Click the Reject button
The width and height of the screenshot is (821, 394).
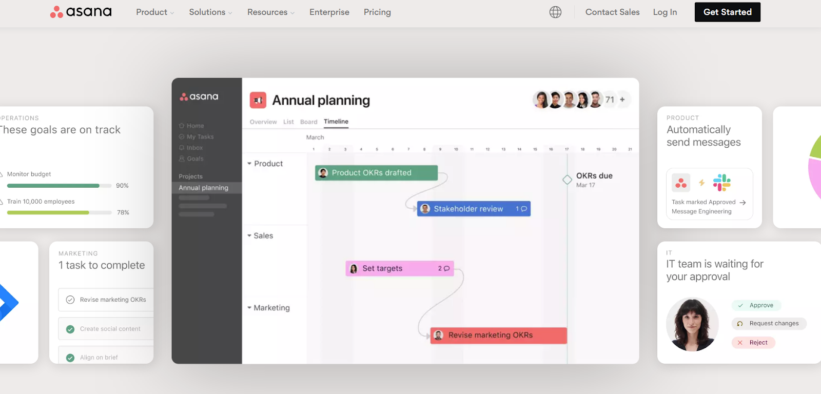coord(753,343)
